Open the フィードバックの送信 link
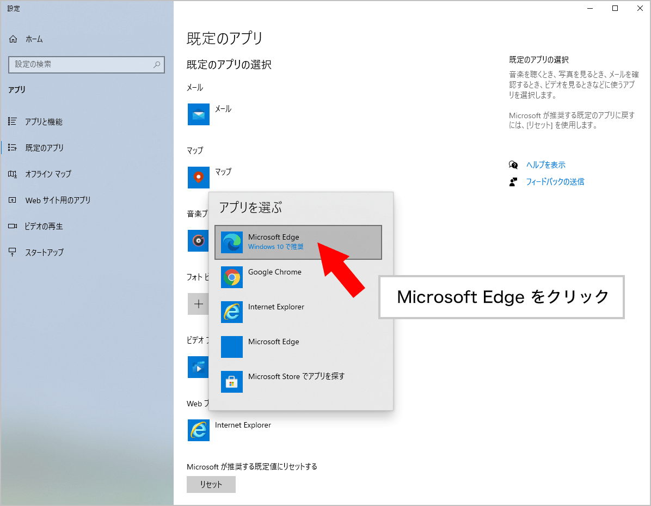The width and height of the screenshot is (651, 506). click(x=555, y=181)
